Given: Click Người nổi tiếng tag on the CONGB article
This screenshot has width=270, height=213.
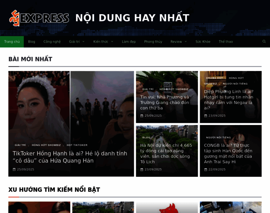Looking at the screenshot, I should pyautogui.click(x=218, y=137).
